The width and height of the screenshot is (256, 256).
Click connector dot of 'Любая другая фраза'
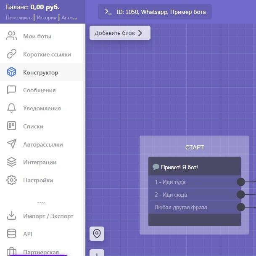240,207
